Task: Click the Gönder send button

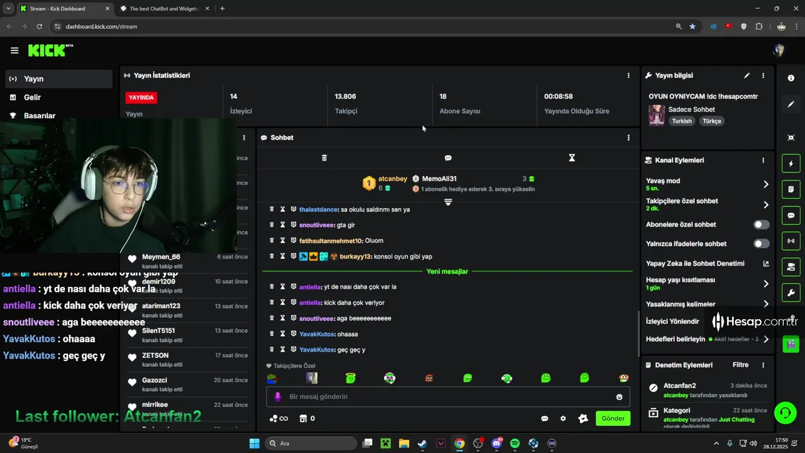Action: point(613,418)
